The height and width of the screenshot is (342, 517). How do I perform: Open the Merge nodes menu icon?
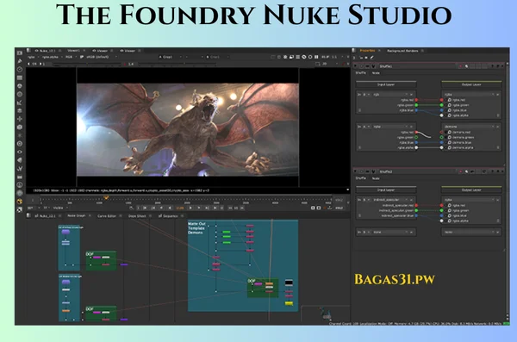pos(20,110)
